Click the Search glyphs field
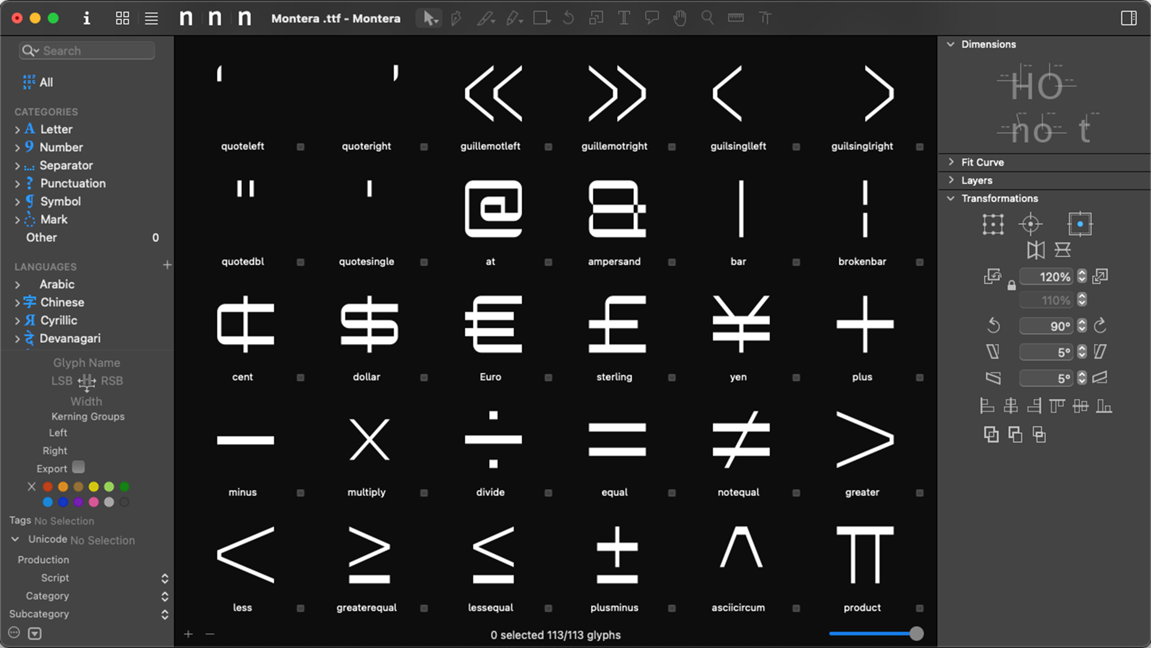The height and width of the screenshot is (648, 1151). pyautogui.click(x=96, y=51)
